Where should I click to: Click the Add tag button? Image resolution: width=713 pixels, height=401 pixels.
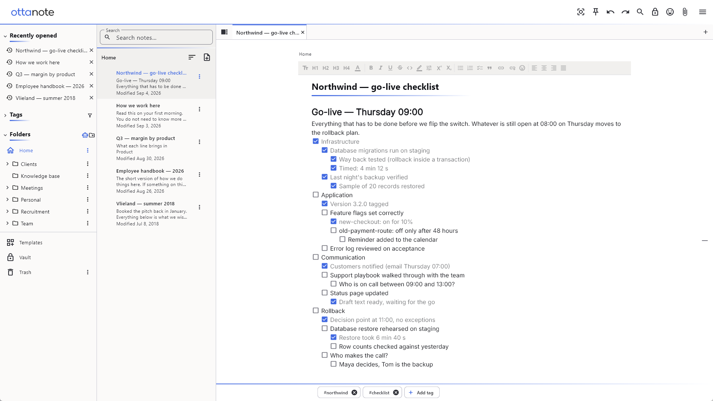coord(422,392)
